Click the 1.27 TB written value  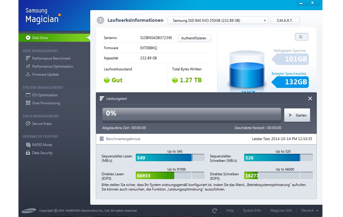tap(191, 80)
